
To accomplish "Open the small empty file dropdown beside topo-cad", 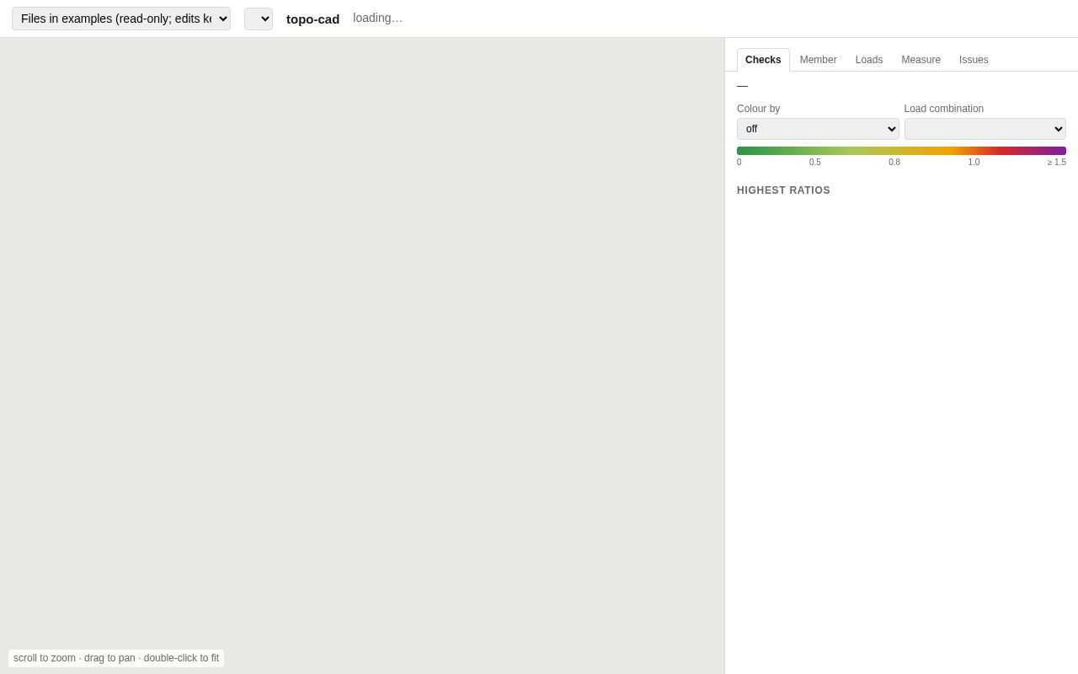I will coord(259,19).
